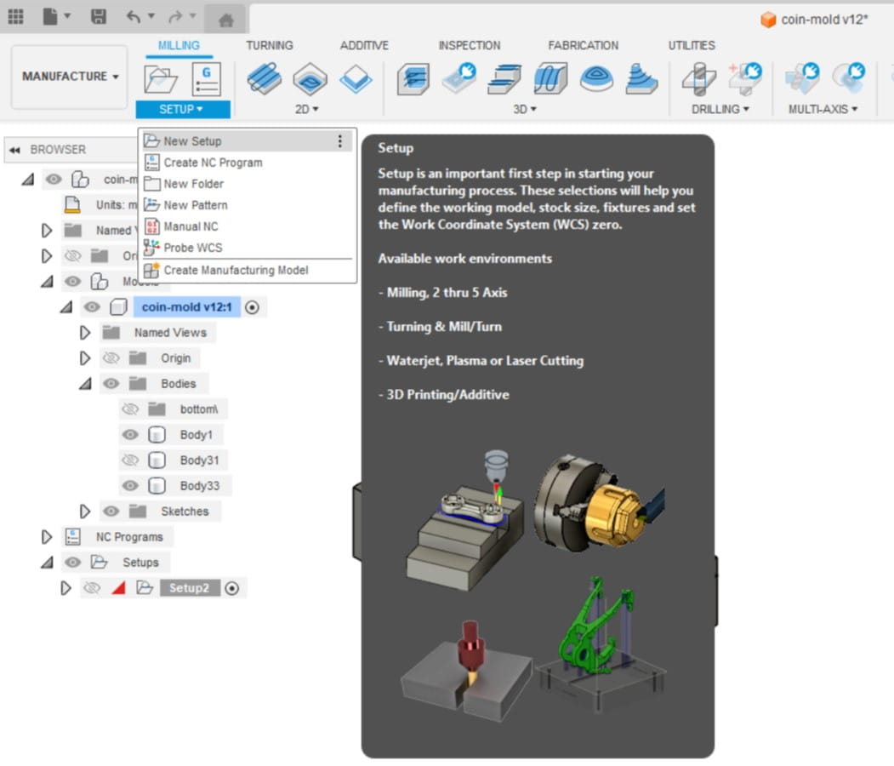Viewport: 894px width, 766px height.
Task: Save the document with the floppy icon
Action: 99,16
